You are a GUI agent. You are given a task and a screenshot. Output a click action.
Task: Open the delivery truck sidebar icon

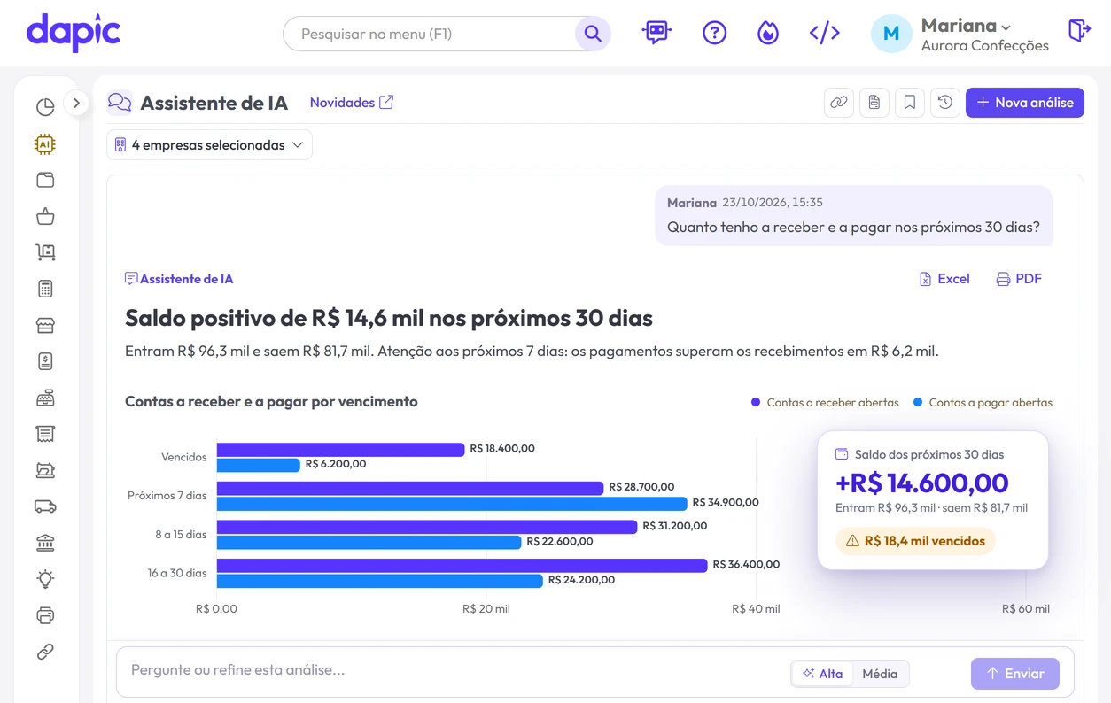click(x=45, y=506)
